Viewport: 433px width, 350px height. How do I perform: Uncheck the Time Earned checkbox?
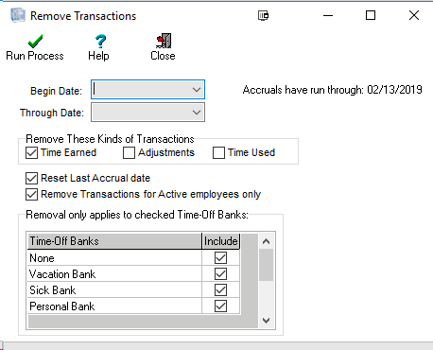point(31,152)
